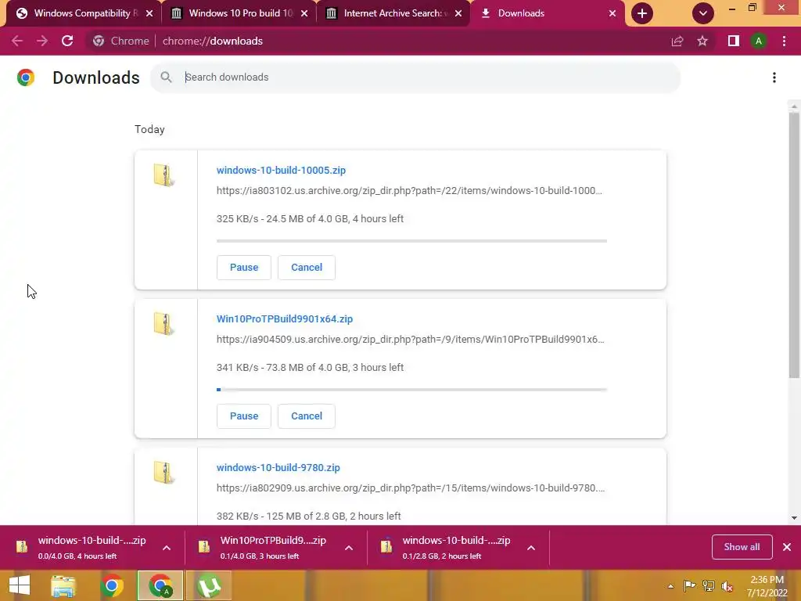
Task: Close the downloads shelf
Action: [787, 547]
